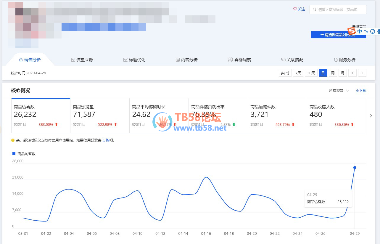Click the previous date arrow button
This screenshot has width=380, height=244.
(352, 73)
